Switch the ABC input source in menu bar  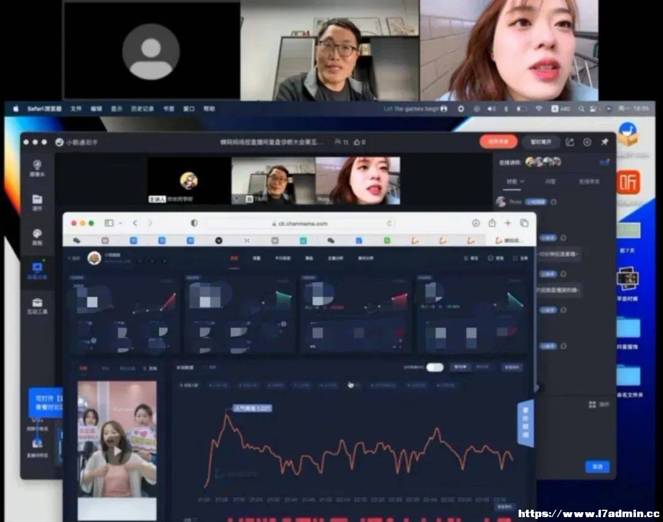coord(560,109)
